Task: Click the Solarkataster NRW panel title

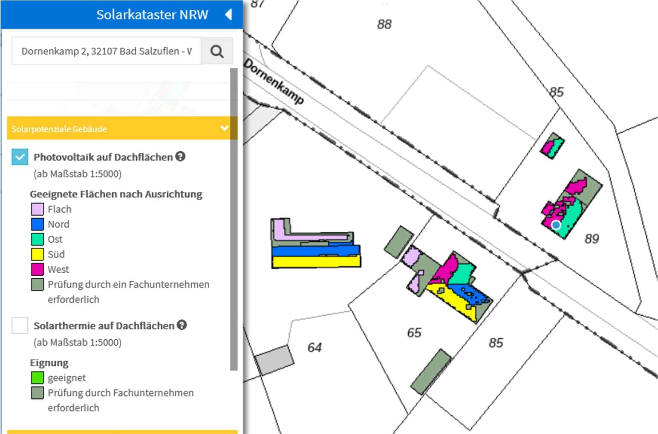Action: 152,14
